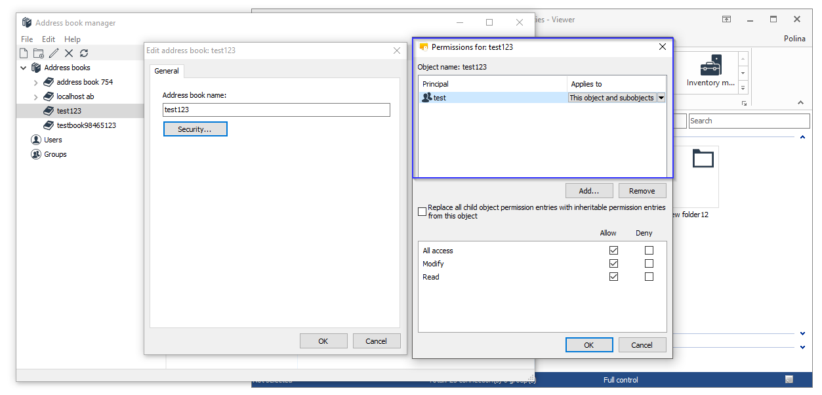Click the add folder toolbar icon

(39, 53)
